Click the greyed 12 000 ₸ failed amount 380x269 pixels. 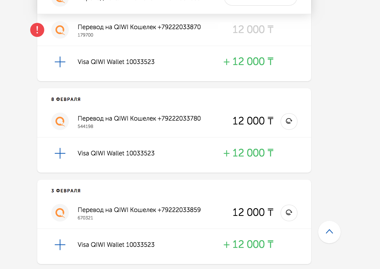point(253,30)
